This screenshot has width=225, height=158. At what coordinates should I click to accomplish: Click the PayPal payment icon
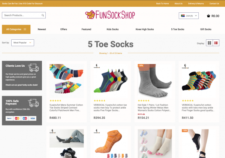point(9,118)
